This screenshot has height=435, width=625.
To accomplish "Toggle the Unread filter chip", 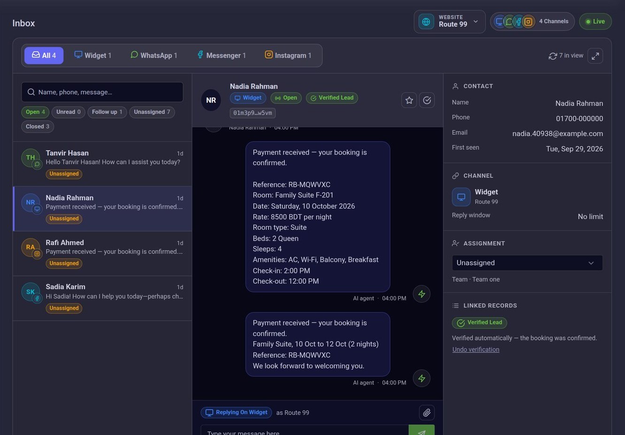I will (69, 112).
